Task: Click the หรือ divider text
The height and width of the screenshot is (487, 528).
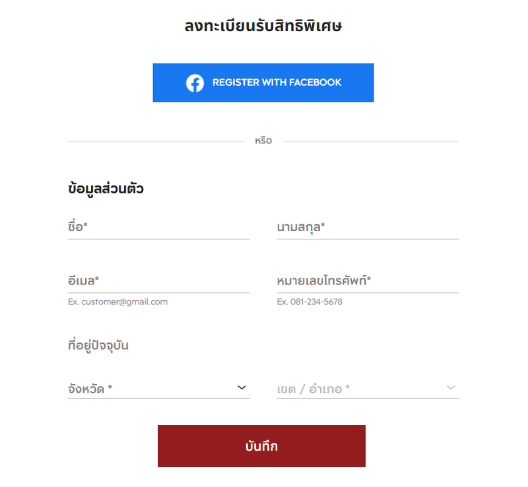Action: [263, 141]
